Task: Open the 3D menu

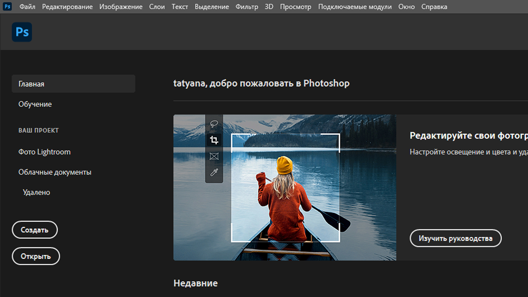Action: [x=269, y=7]
